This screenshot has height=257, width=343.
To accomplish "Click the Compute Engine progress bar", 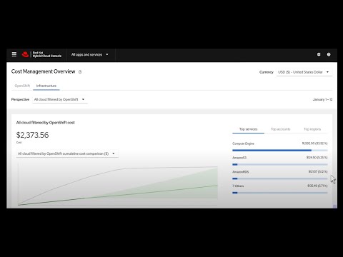I will [x=280, y=151].
